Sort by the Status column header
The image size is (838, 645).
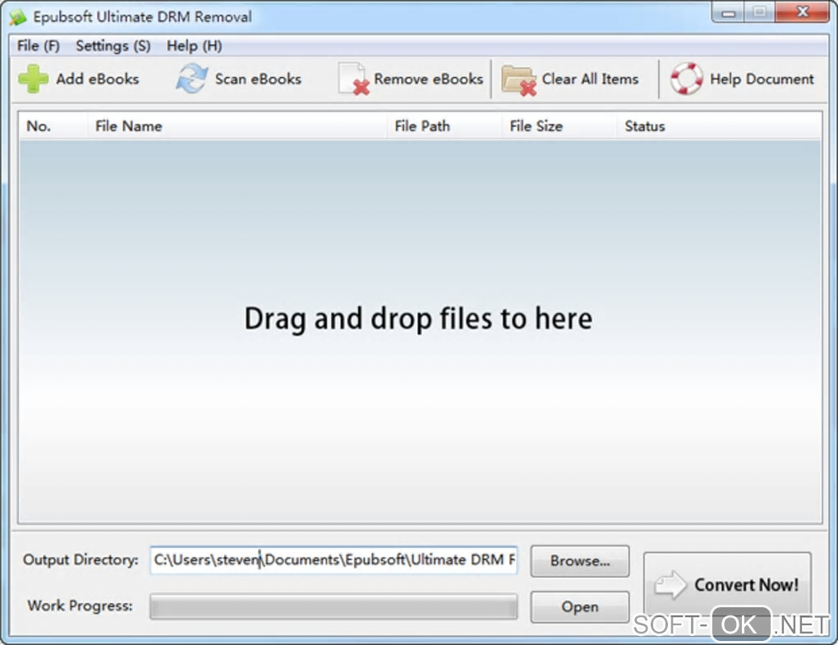(719, 126)
